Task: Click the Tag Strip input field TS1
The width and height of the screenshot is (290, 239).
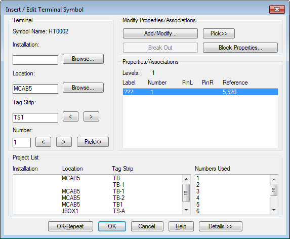Action: (x=35, y=117)
